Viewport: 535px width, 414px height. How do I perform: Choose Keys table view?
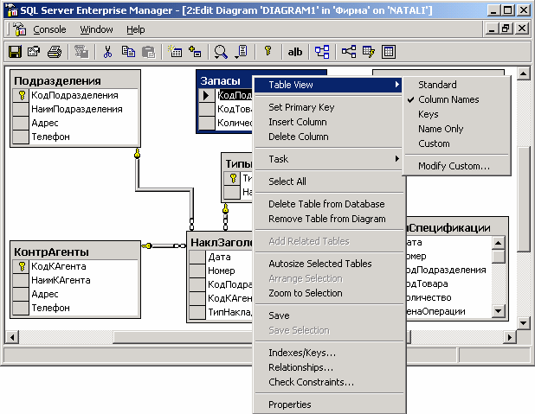429,114
